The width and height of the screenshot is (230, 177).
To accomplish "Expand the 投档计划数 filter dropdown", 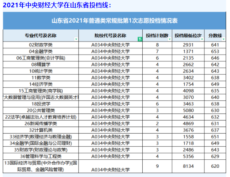I will coord(170,39).
